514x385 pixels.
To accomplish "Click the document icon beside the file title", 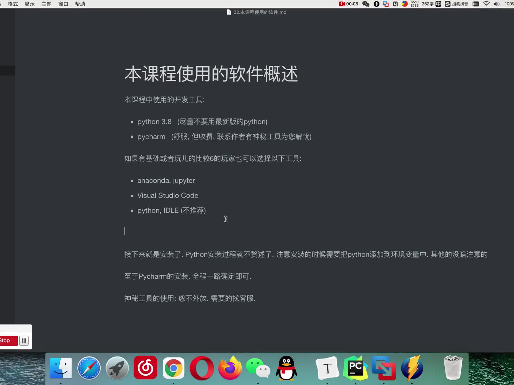I will click(229, 12).
